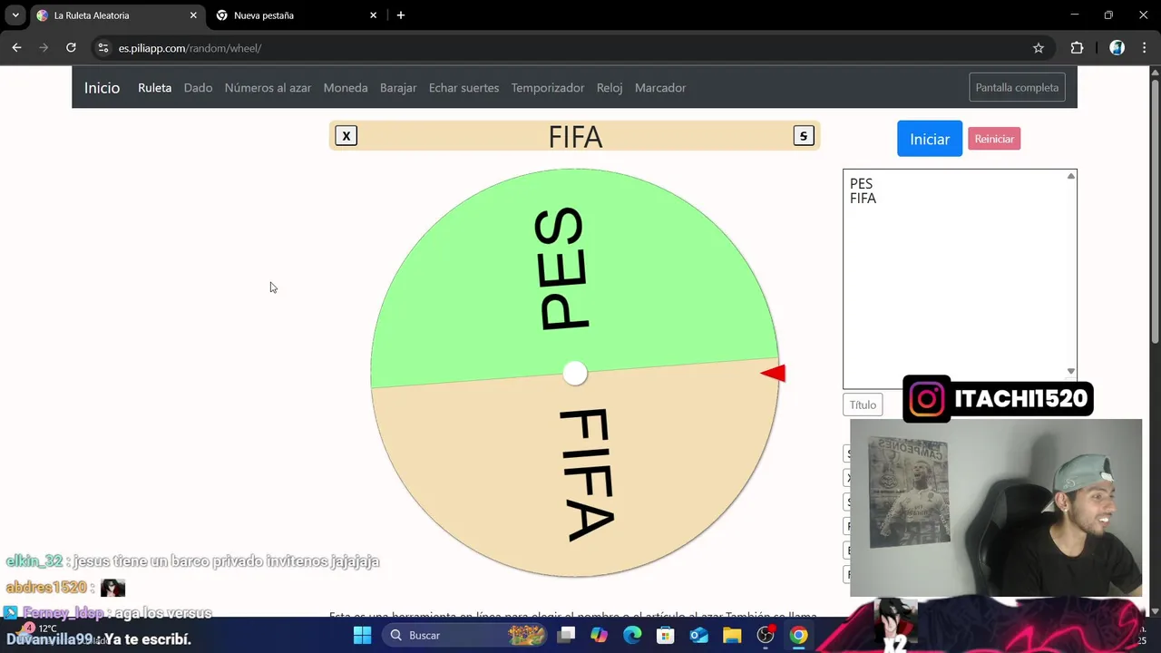Click the S button on the FIFA result banner
Image resolution: width=1161 pixels, height=653 pixels.
[x=803, y=136]
